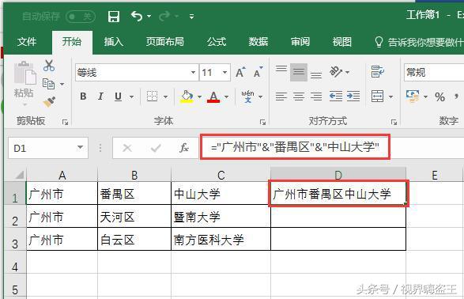Open the clipboard (剪贴板) dialog launcher
Viewport: 464px width, 299px height.
(x=65, y=122)
